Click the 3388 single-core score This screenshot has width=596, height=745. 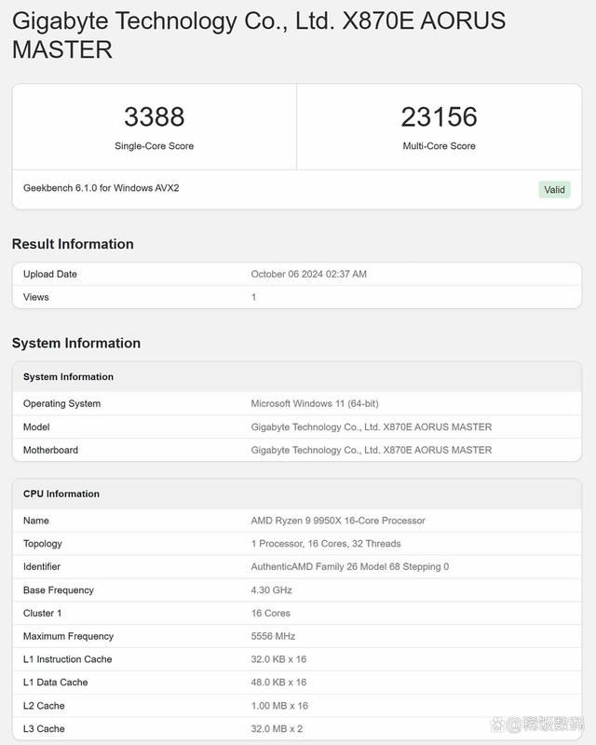[155, 116]
